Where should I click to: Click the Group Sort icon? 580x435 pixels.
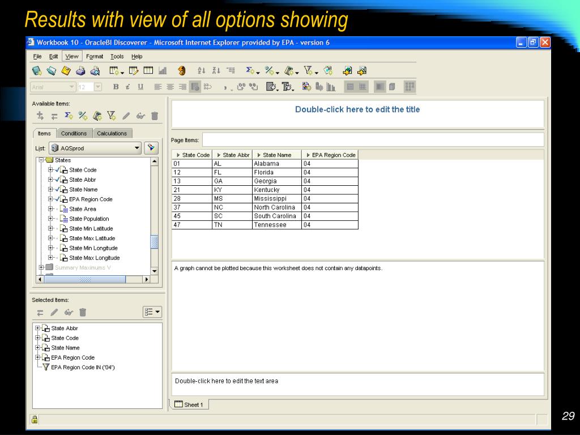(x=231, y=70)
